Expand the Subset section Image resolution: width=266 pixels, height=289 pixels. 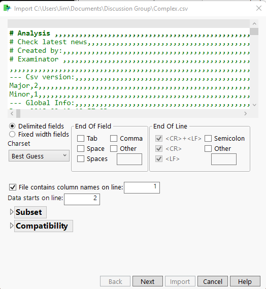(x=12, y=212)
